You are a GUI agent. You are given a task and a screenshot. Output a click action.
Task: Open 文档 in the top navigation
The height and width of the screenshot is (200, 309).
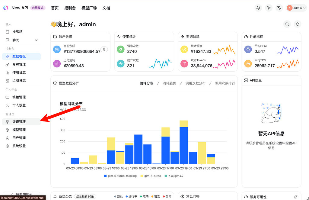pos(106,8)
